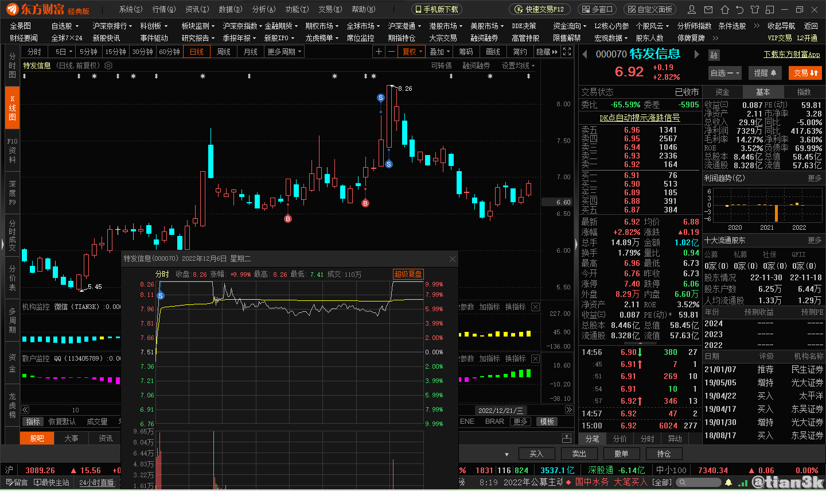This screenshot has height=491, width=826.
Task: Click 下载东方财富App link
Action: pyautogui.click(x=792, y=55)
